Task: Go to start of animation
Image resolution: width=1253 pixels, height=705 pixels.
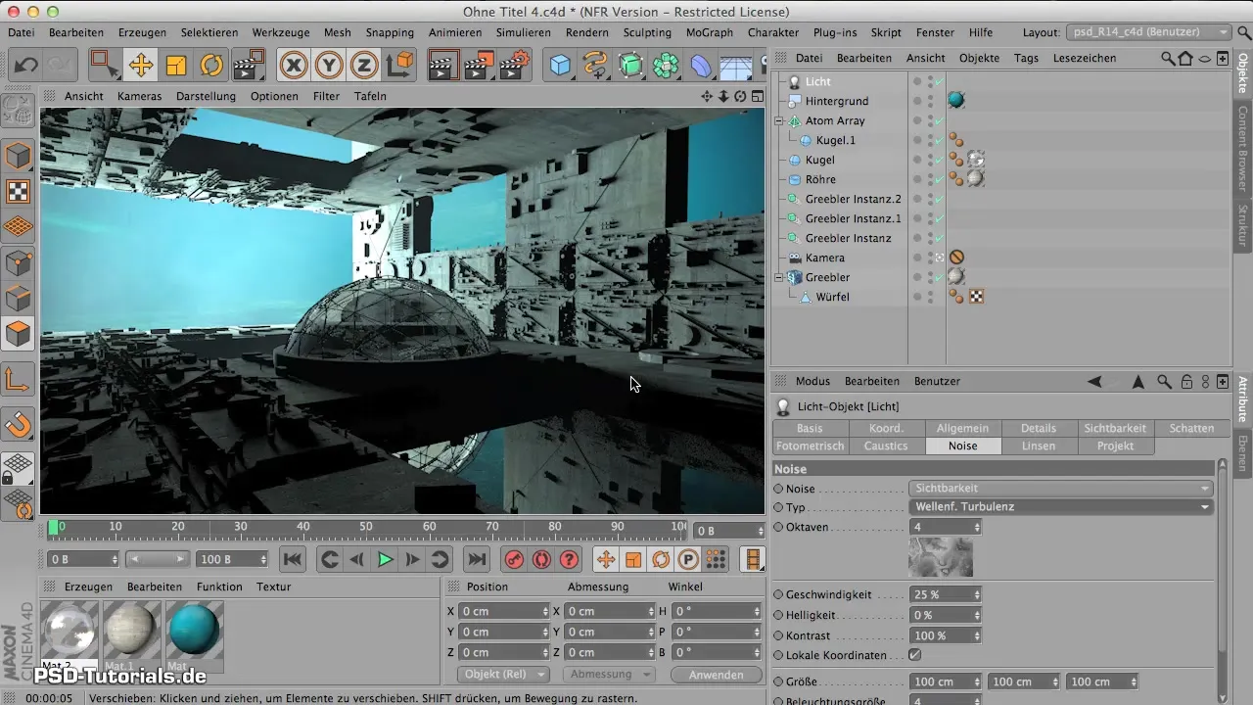Action: click(x=292, y=559)
